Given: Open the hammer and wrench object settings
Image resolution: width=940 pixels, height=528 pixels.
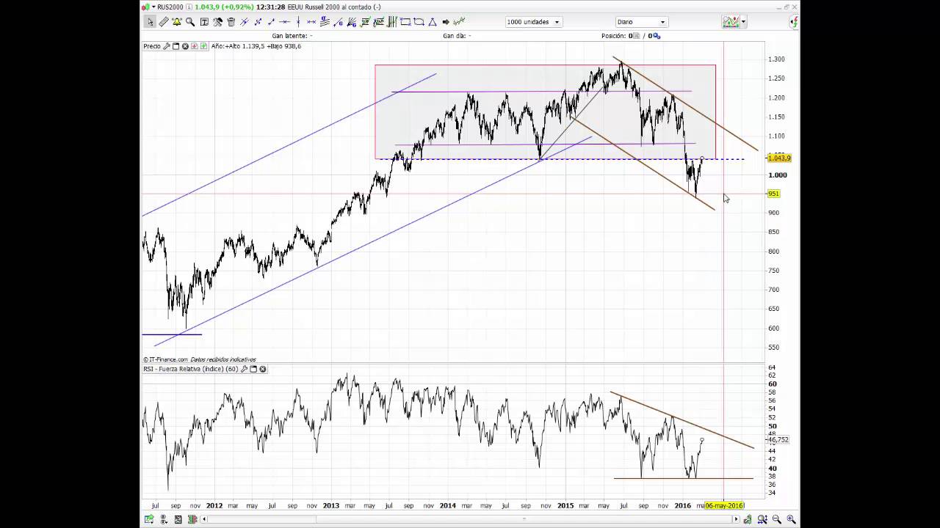Looking at the screenshot, I should tap(217, 22).
